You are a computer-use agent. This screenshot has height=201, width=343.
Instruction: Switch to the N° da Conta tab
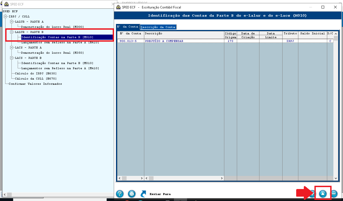click(x=128, y=27)
